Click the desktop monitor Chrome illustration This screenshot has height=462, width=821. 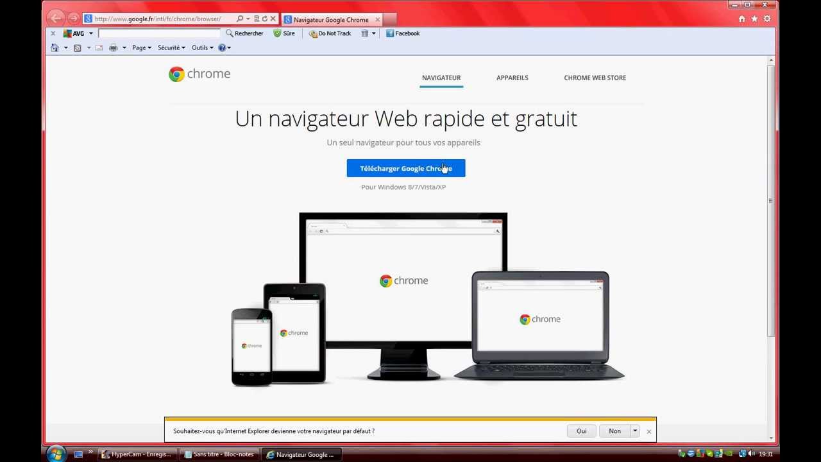[x=403, y=295]
